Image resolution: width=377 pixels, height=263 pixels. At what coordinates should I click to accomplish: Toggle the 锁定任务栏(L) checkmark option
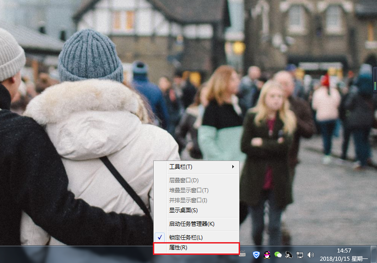tap(186, 237)
